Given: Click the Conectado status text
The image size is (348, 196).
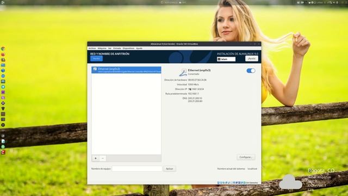Looking at the screenshot, I should [x=194, y=74].
